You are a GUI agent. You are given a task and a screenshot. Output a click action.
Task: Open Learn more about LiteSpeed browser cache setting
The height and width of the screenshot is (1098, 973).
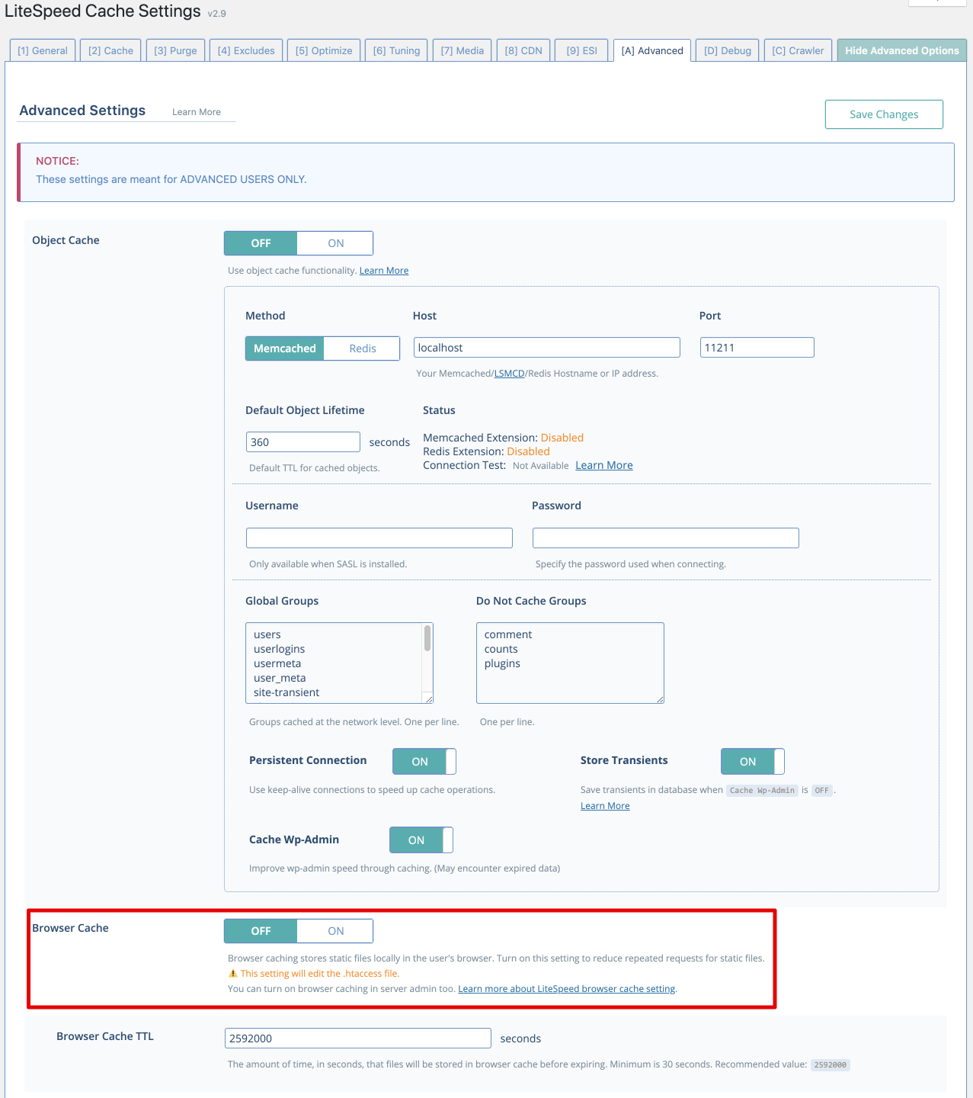(x=567, y=989)
